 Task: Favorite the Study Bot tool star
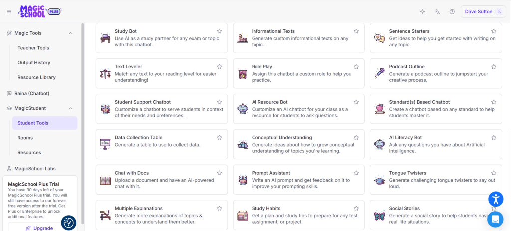click(219, 31)
